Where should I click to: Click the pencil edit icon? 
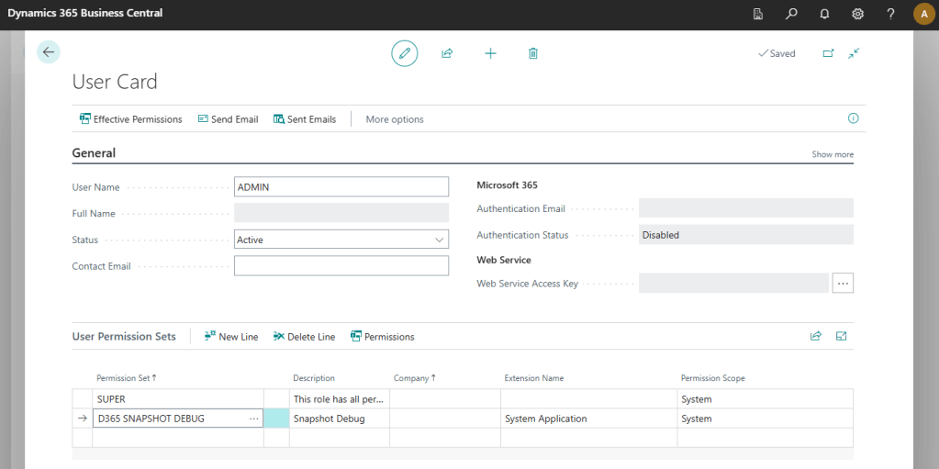(404, 53)
